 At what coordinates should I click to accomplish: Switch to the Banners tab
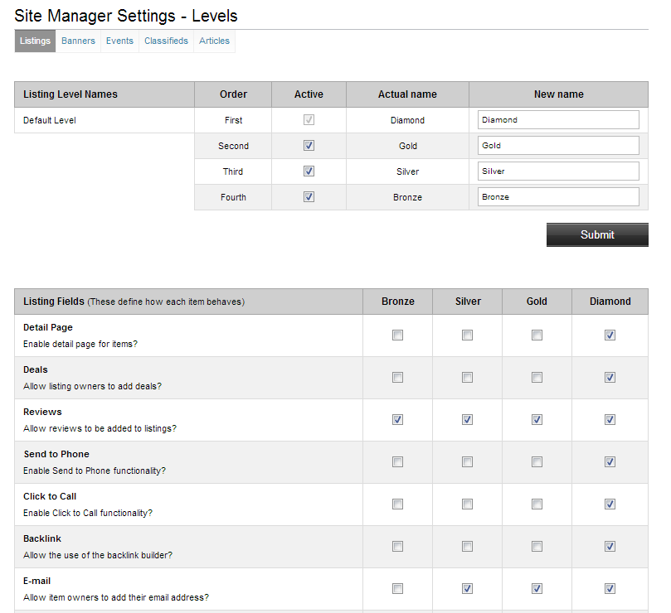click(78, 41)
